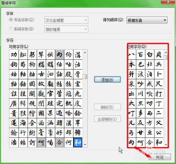
Task: Select character 行 in available characters
Action: tap(23, 133)
